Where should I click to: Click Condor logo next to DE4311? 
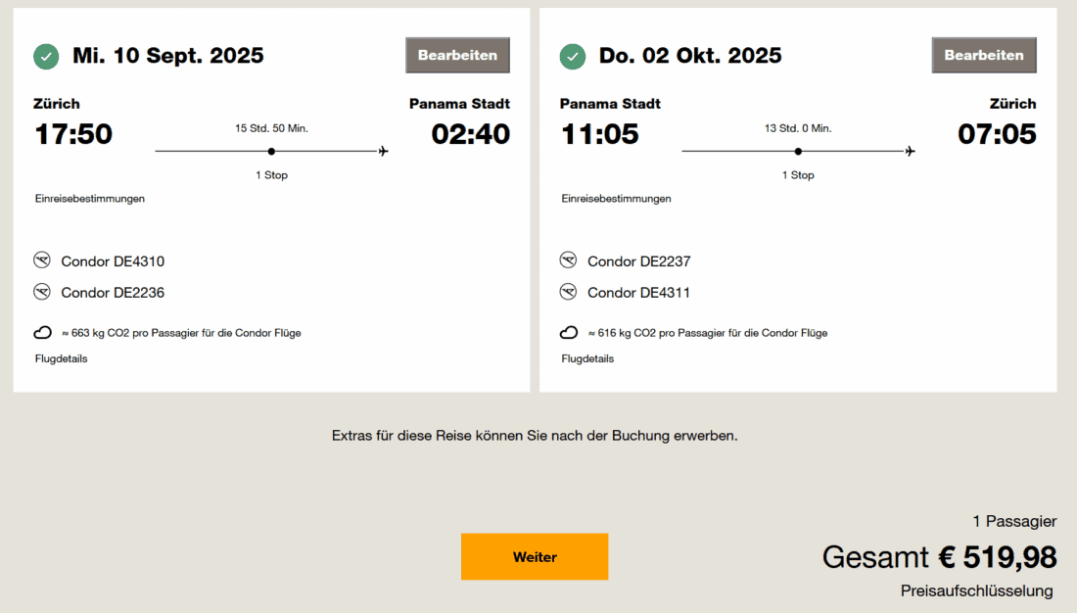(x=568, y=292)
